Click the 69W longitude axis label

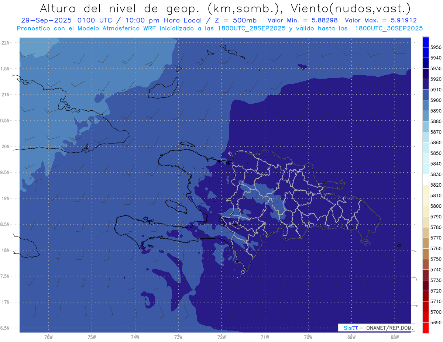pyautogui.click(x=351, y=337)
